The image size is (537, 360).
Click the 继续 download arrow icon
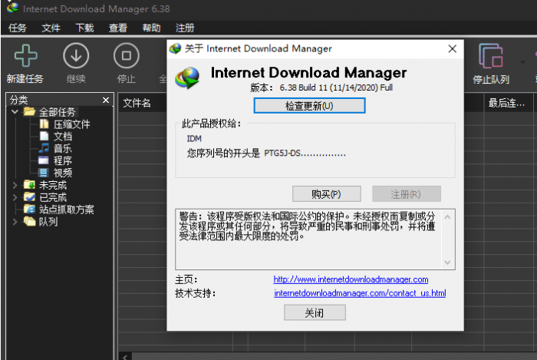tap(76, 55)
